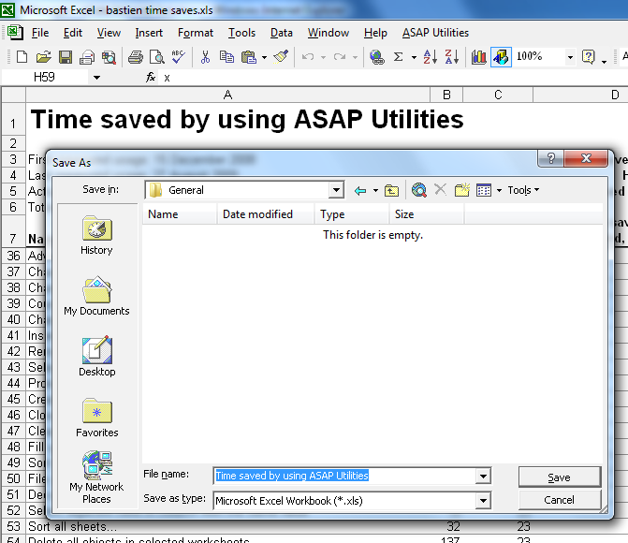The width and height of the screenshot is (628, 543).
Task: Open the Window menu
Action: click(328, 33)
